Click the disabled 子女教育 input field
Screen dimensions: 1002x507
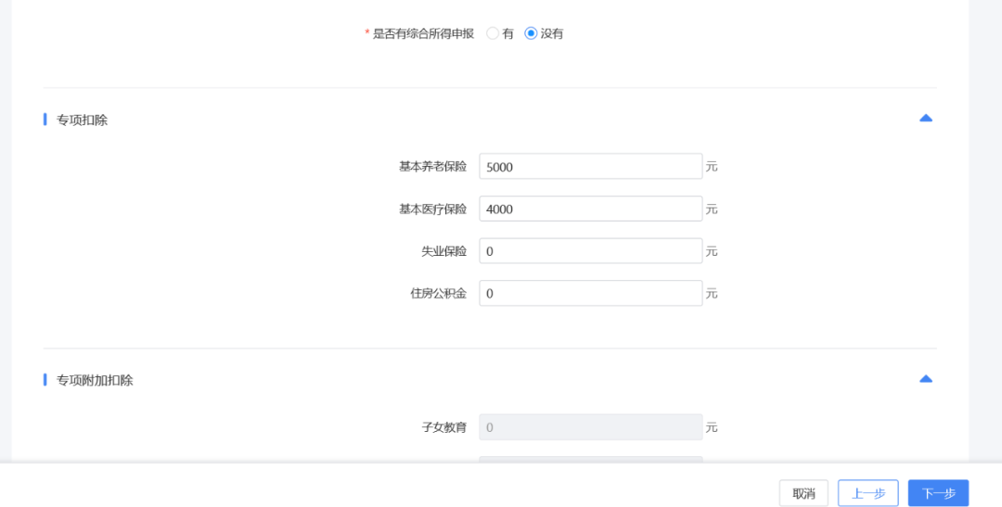[590, 427]
